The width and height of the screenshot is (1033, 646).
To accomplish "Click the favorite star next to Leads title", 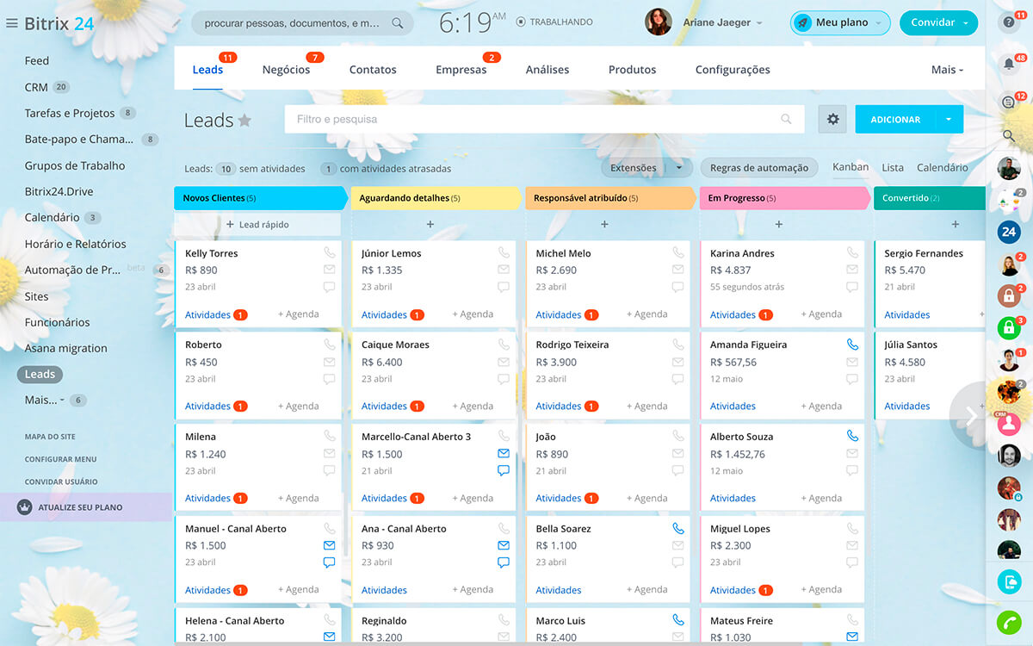I will tap(244, 121).
